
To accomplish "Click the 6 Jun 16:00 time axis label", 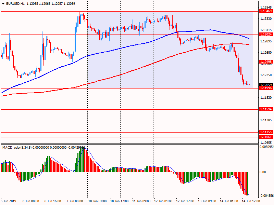I will click(x=53, y=201).
